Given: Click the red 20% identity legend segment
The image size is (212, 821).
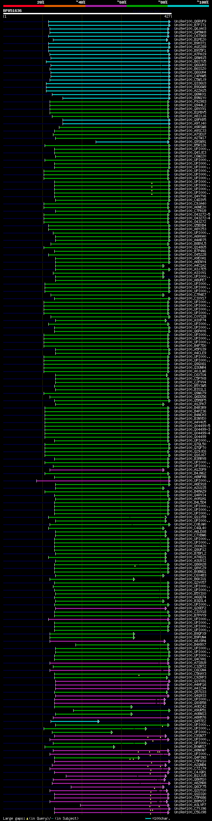Looking at the screenshot, I should tap(24, 6).
